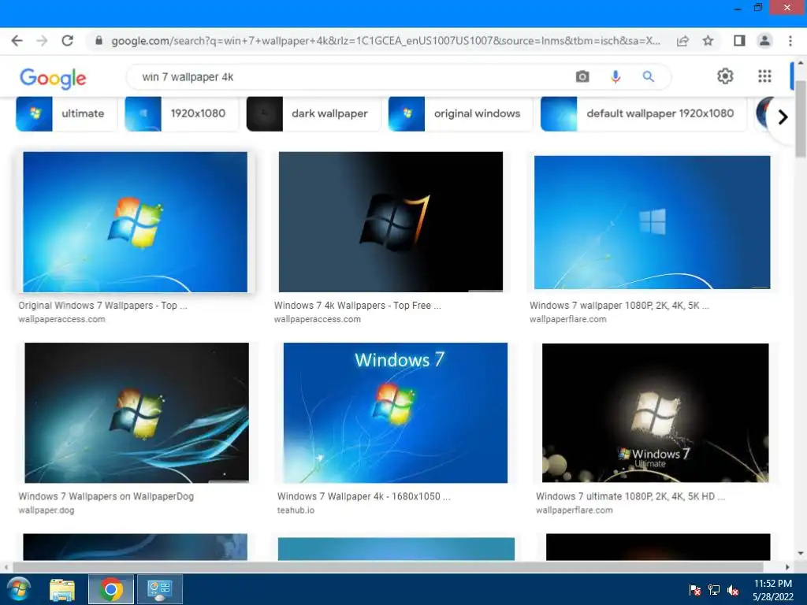Open the WallpaperDog wave wallpaper thumbnail
The image size is (807, 605).
[136, 413]
